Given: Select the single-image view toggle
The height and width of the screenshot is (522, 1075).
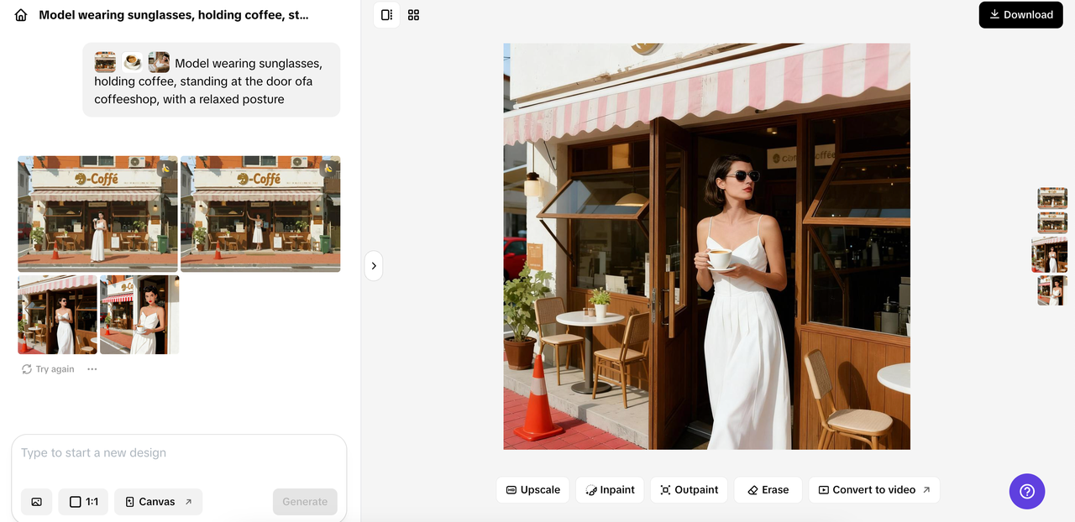Looking at the screenshot, I should [x=386, y=14].
